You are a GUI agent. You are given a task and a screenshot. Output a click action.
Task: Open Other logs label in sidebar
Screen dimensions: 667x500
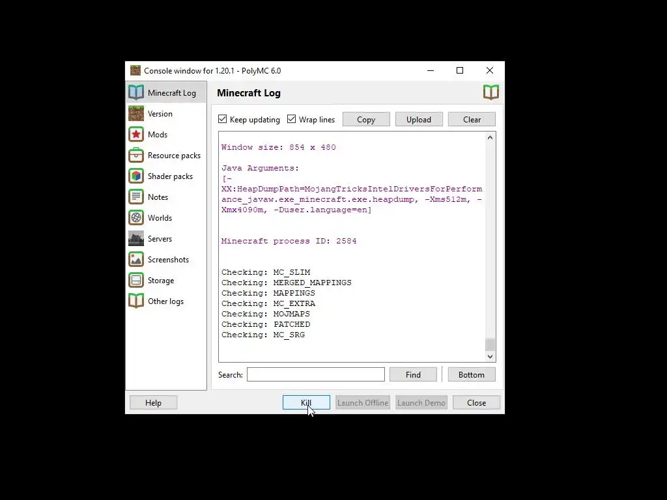tap(166, 301)
